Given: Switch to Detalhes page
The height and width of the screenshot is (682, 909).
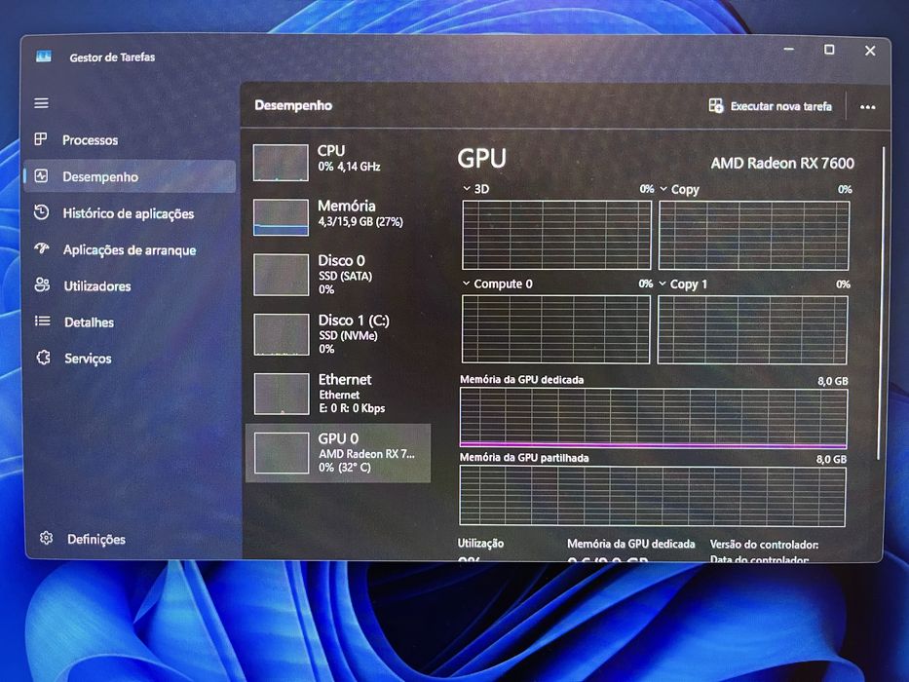Looking at the screenshot, I should click(130, 322).
